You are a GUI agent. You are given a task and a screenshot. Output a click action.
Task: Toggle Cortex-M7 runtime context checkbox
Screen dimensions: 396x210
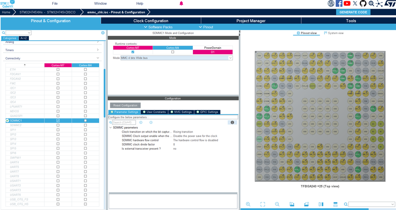click(x=133, y=52)
